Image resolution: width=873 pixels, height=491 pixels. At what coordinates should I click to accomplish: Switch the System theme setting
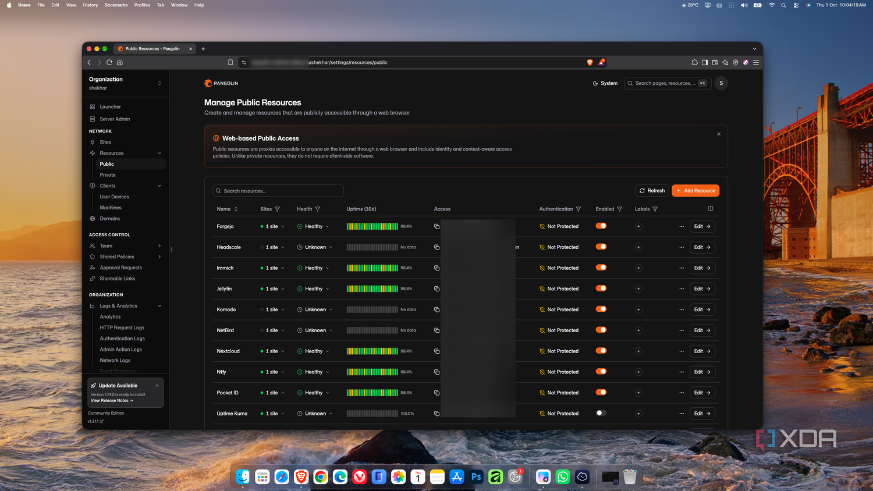click(605, 83)
